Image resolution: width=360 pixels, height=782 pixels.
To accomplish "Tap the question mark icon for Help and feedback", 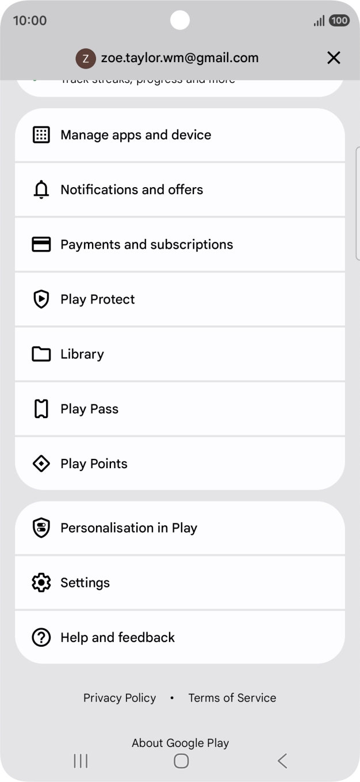I will tap(41, 637).
